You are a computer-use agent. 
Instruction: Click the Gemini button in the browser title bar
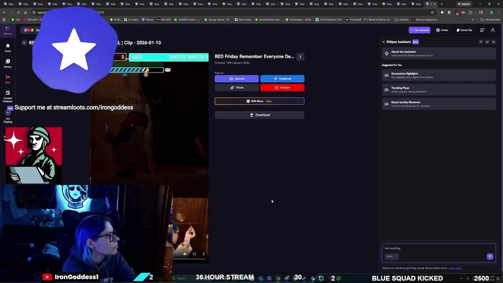click(464, 4)
